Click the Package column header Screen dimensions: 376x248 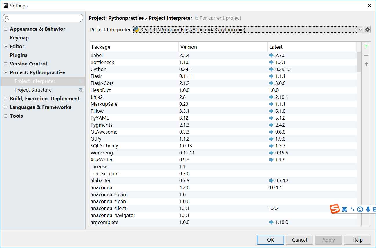[134, 47]
